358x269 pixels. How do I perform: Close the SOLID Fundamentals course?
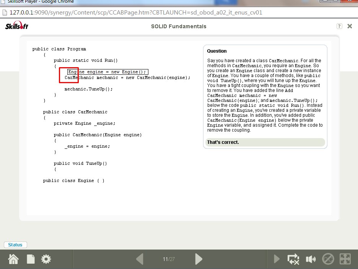(350, 26)
